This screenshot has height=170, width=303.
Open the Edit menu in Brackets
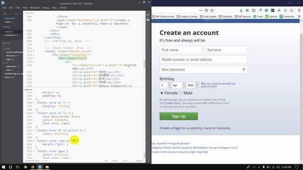[10, 8]
